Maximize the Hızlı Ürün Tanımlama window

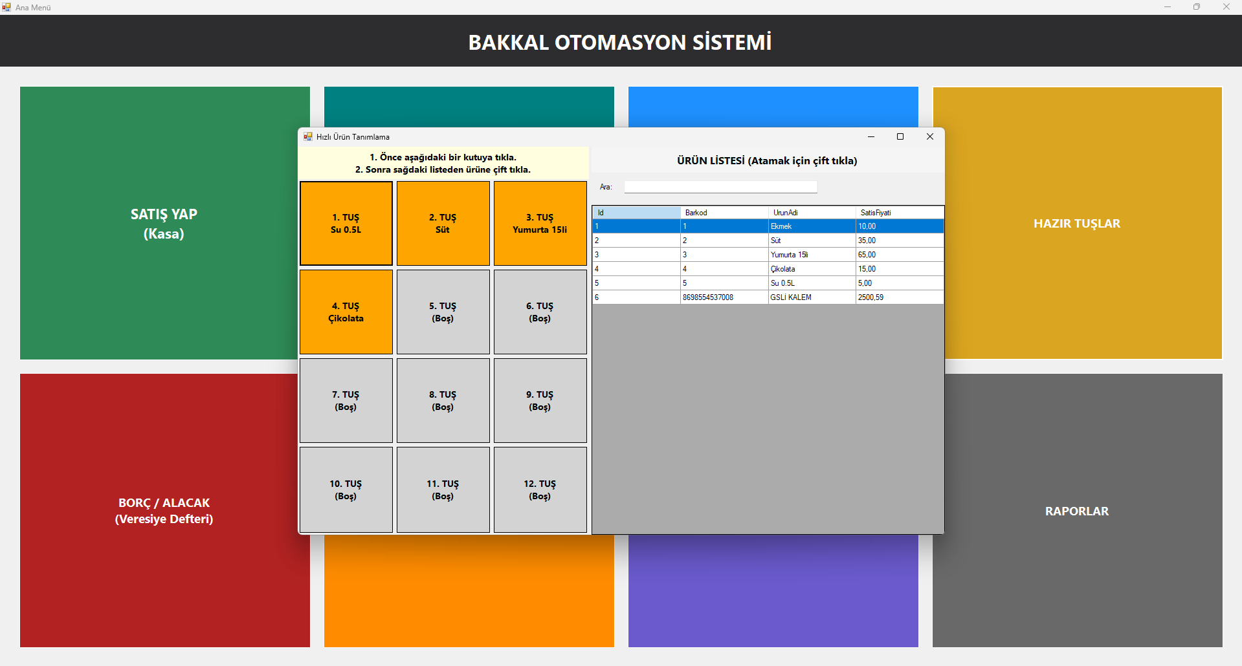click(x=900, y=136)
